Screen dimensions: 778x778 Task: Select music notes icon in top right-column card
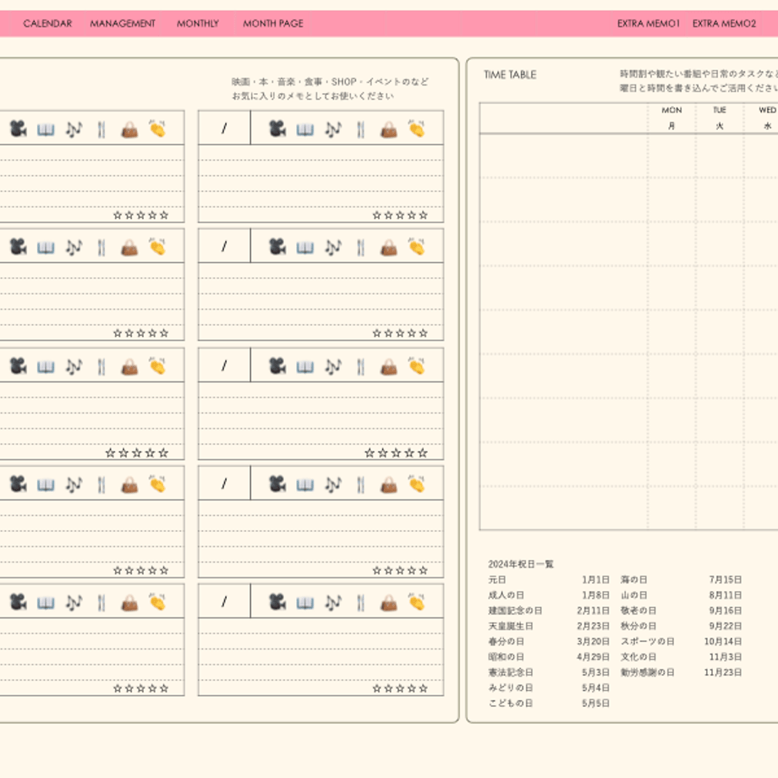[x=333, y=129]
